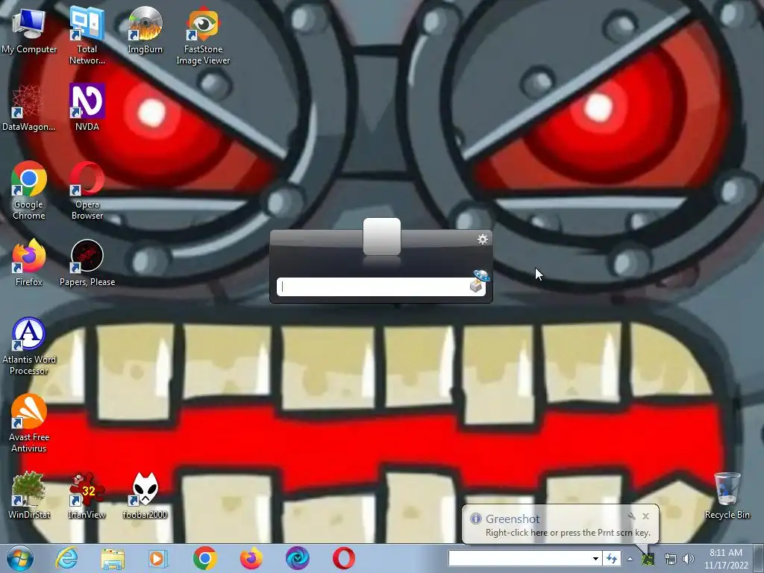Select the IrfanView desktop shortcut
This screenshot has width=764, height=573.
pyautogui.click(x=87, y=495)
